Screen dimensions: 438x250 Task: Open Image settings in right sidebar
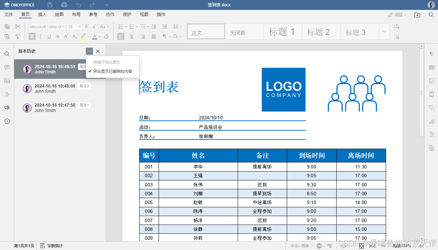coord(431,81)
